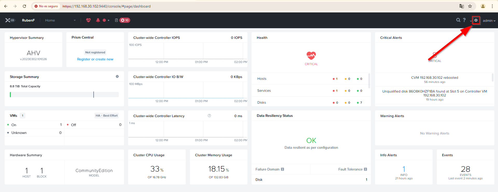Click the Health heart icon in navbar
This screenshot has height=192, width=498.
[x=88, y=20]
